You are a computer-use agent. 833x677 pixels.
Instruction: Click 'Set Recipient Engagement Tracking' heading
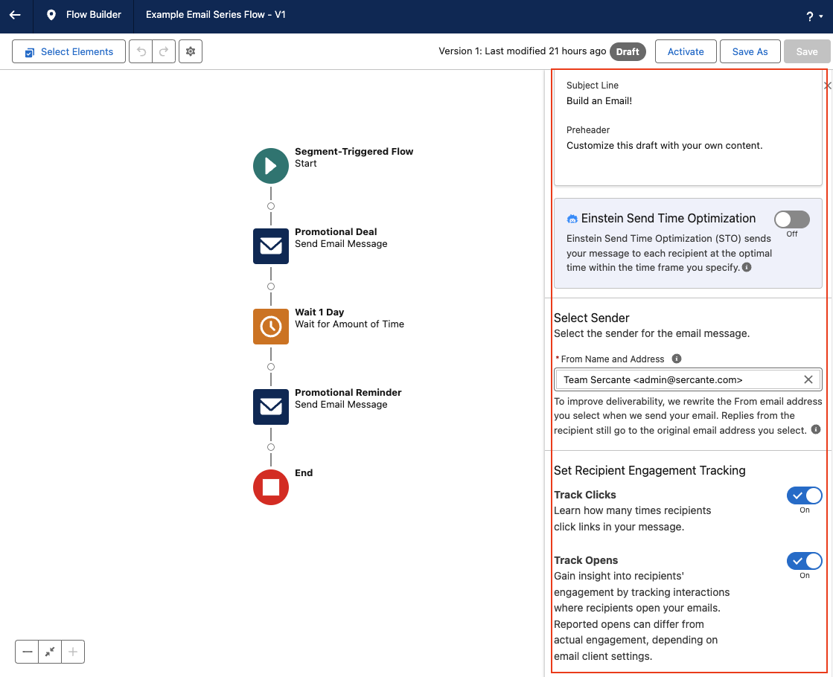(649, 470)
